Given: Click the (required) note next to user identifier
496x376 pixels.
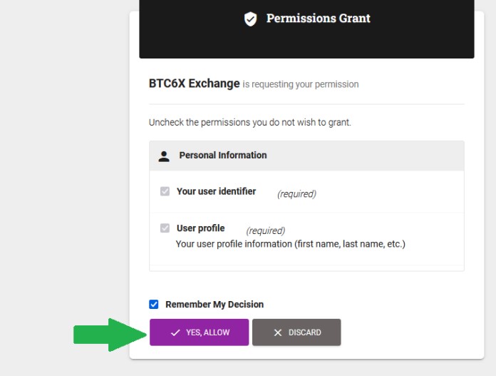Looking at the screenshot, I should 296,194.
